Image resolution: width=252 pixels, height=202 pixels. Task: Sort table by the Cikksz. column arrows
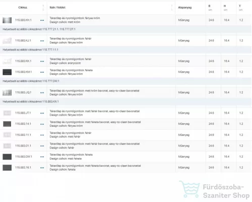pyautogui.click(x=43, y=8)
